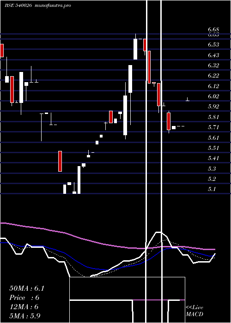Click the '12MA : 6' readout

(24, 307)
